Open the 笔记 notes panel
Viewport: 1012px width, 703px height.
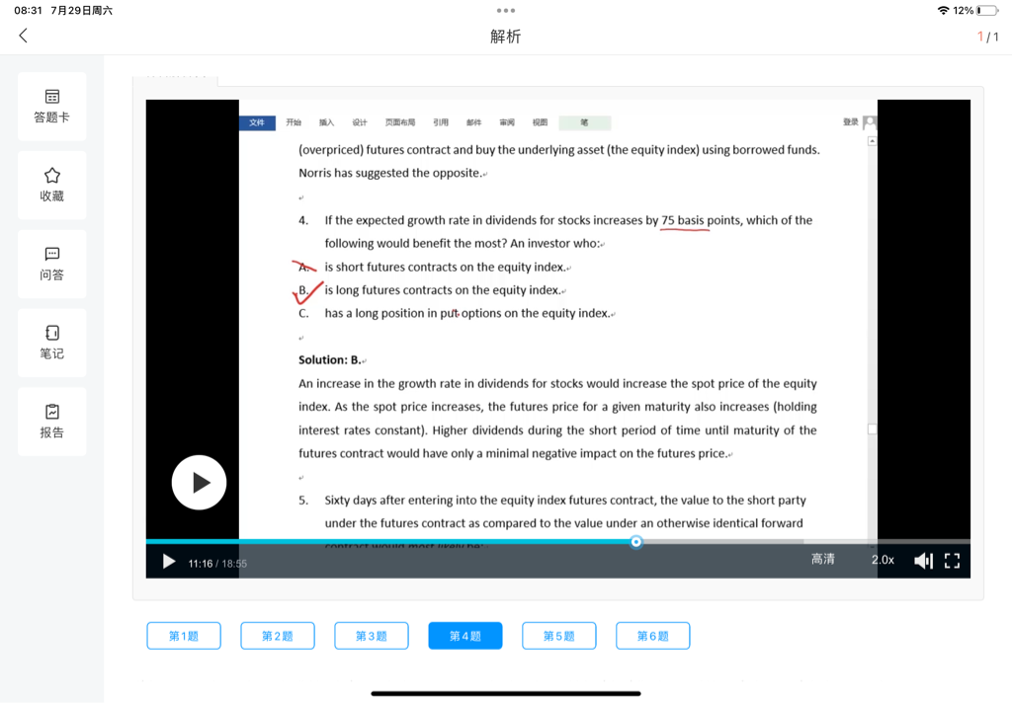click(x=52, y=343)
